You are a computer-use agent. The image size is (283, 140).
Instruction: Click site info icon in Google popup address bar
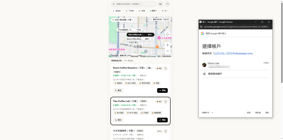tap(201, 27)
